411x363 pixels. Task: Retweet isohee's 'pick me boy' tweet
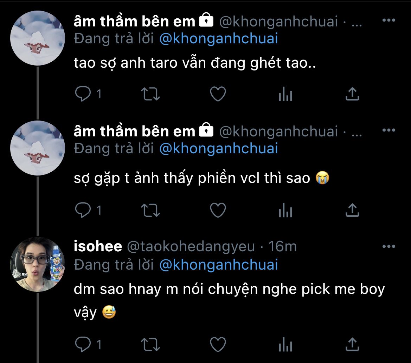[x=150, y=344]
